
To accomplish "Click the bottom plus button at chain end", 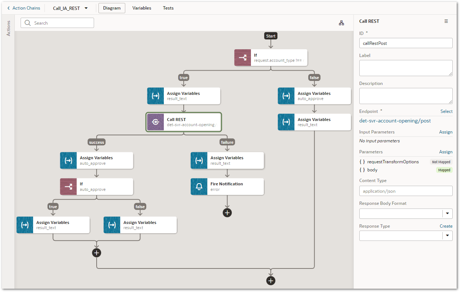I will 271,281.
